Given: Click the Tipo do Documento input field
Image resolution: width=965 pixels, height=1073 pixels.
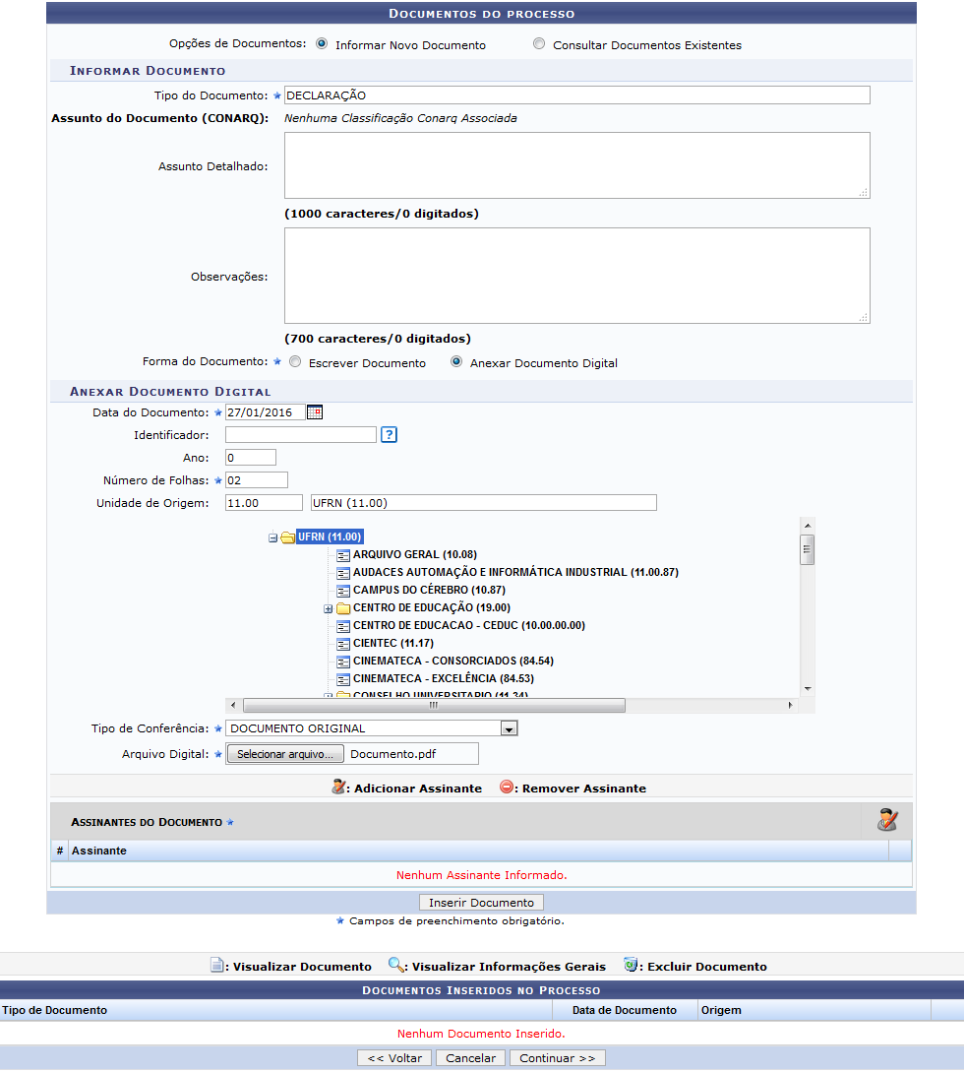Looking at the screenshot, I should [577, 95].
